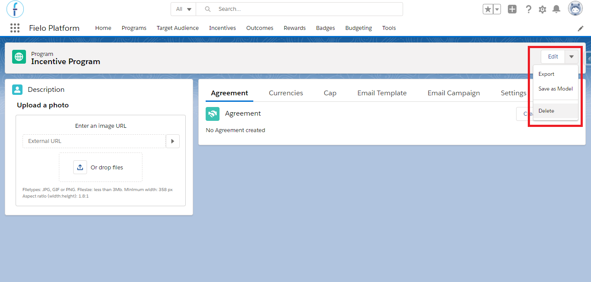This screenshot has width=591, height=282.
Task: Open the Tools nav item
Action: coord(389,28)
